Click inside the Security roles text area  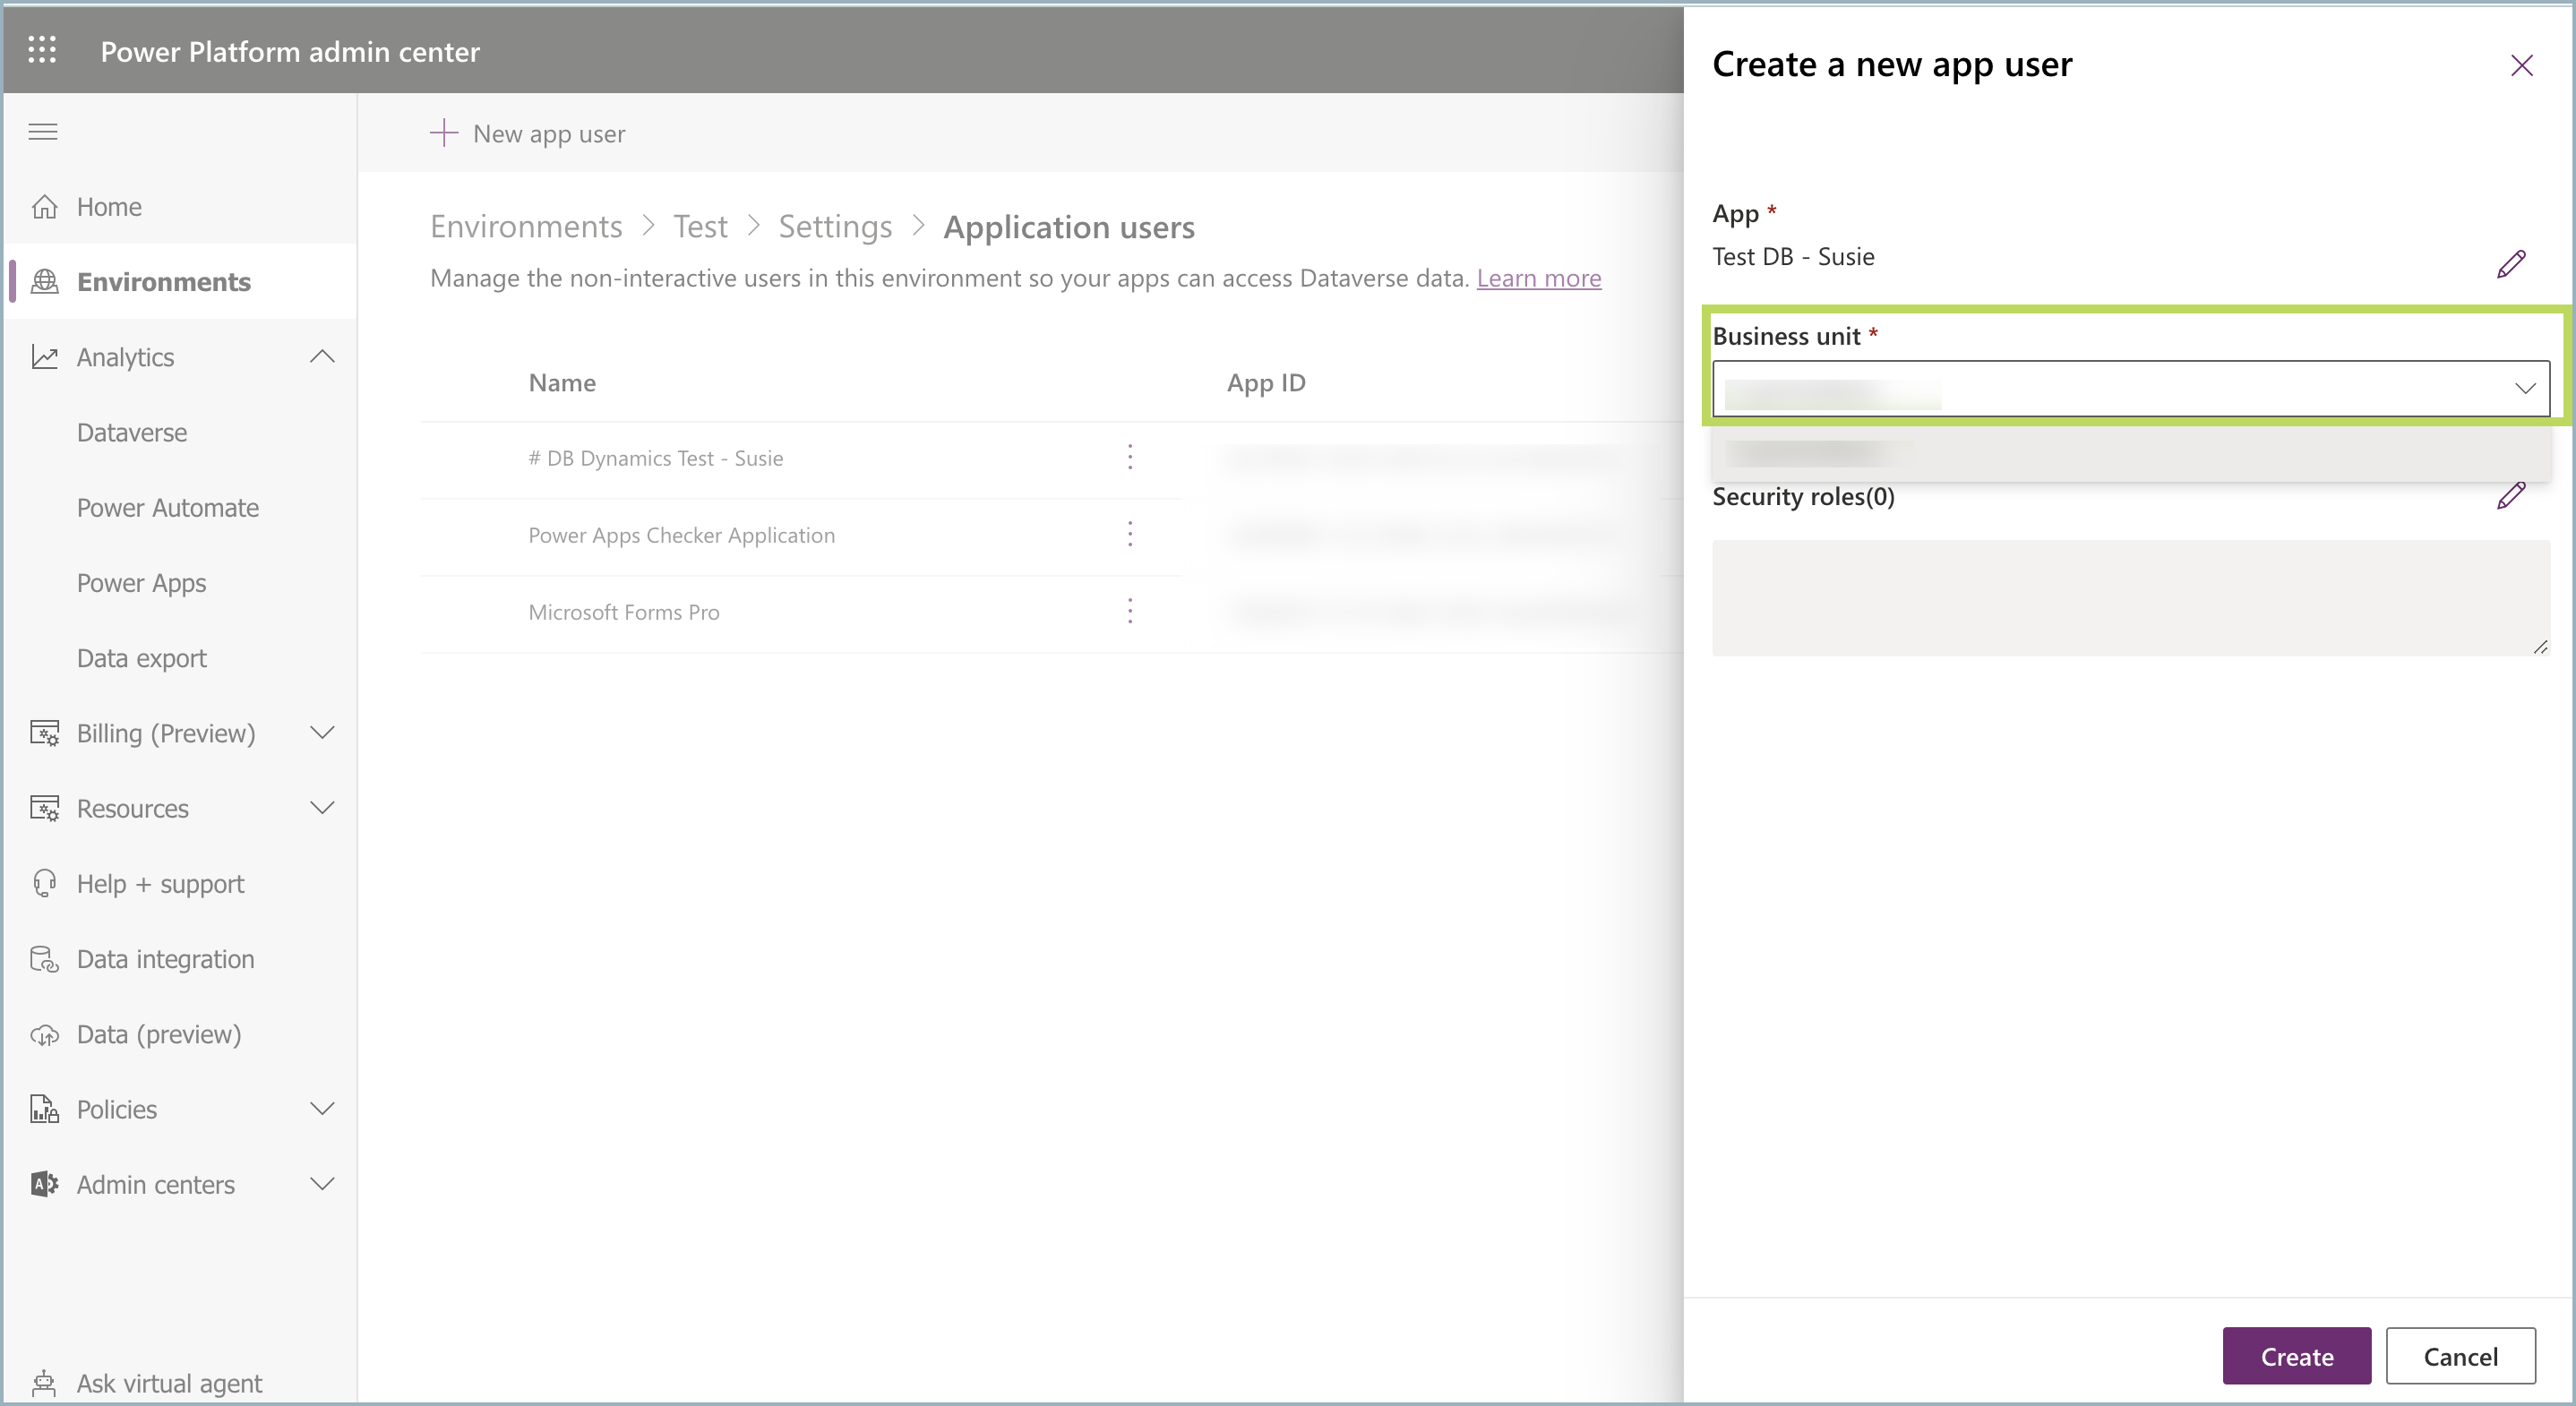(x=2131, y=598)
